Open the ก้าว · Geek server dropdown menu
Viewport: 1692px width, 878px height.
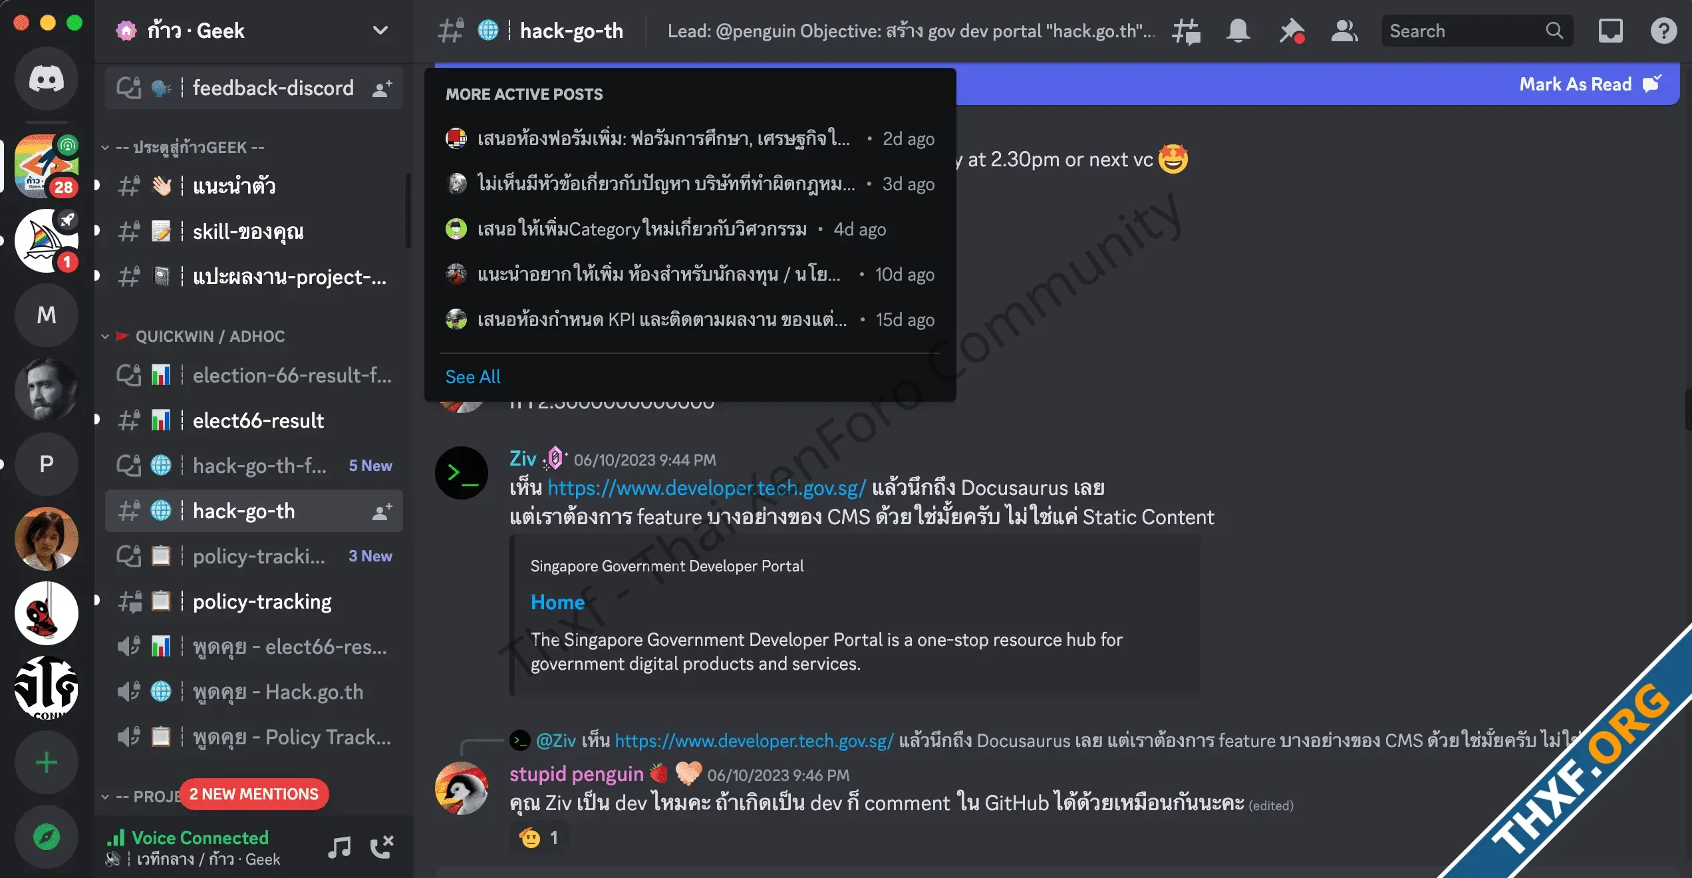pyautogui.click(x=254, y=31)
